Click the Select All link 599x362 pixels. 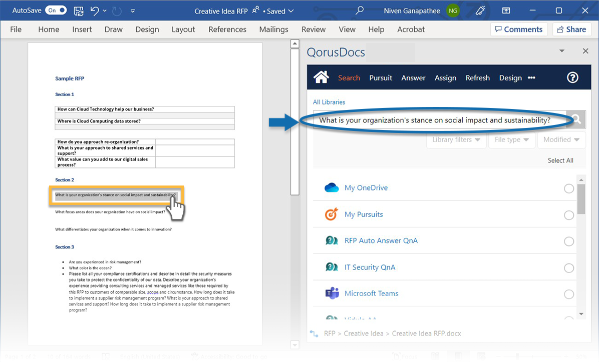click(x=560, y=160)
